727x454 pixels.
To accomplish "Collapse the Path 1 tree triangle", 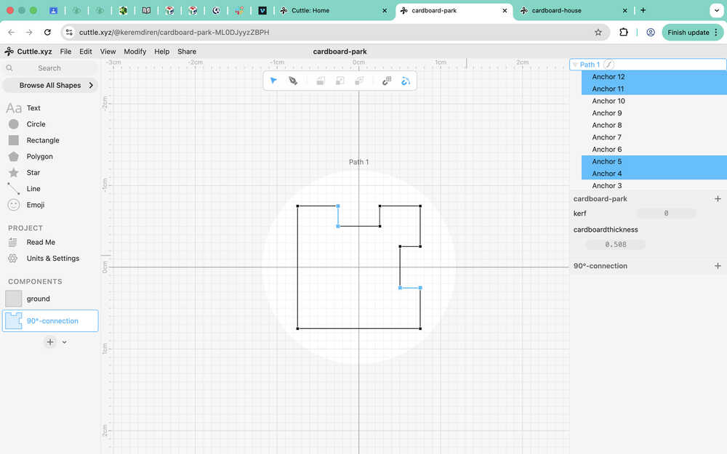I will 575,65.
